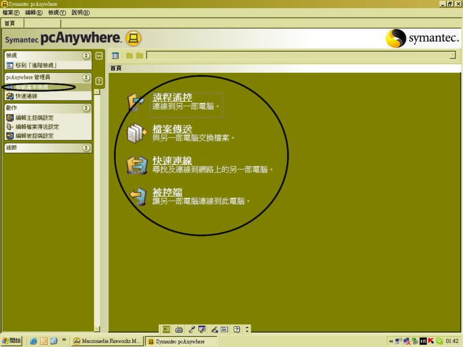Click the keyboard icon on the IME bar
Viewport: 463px width, 347px height.
click(x=179, y=329)
